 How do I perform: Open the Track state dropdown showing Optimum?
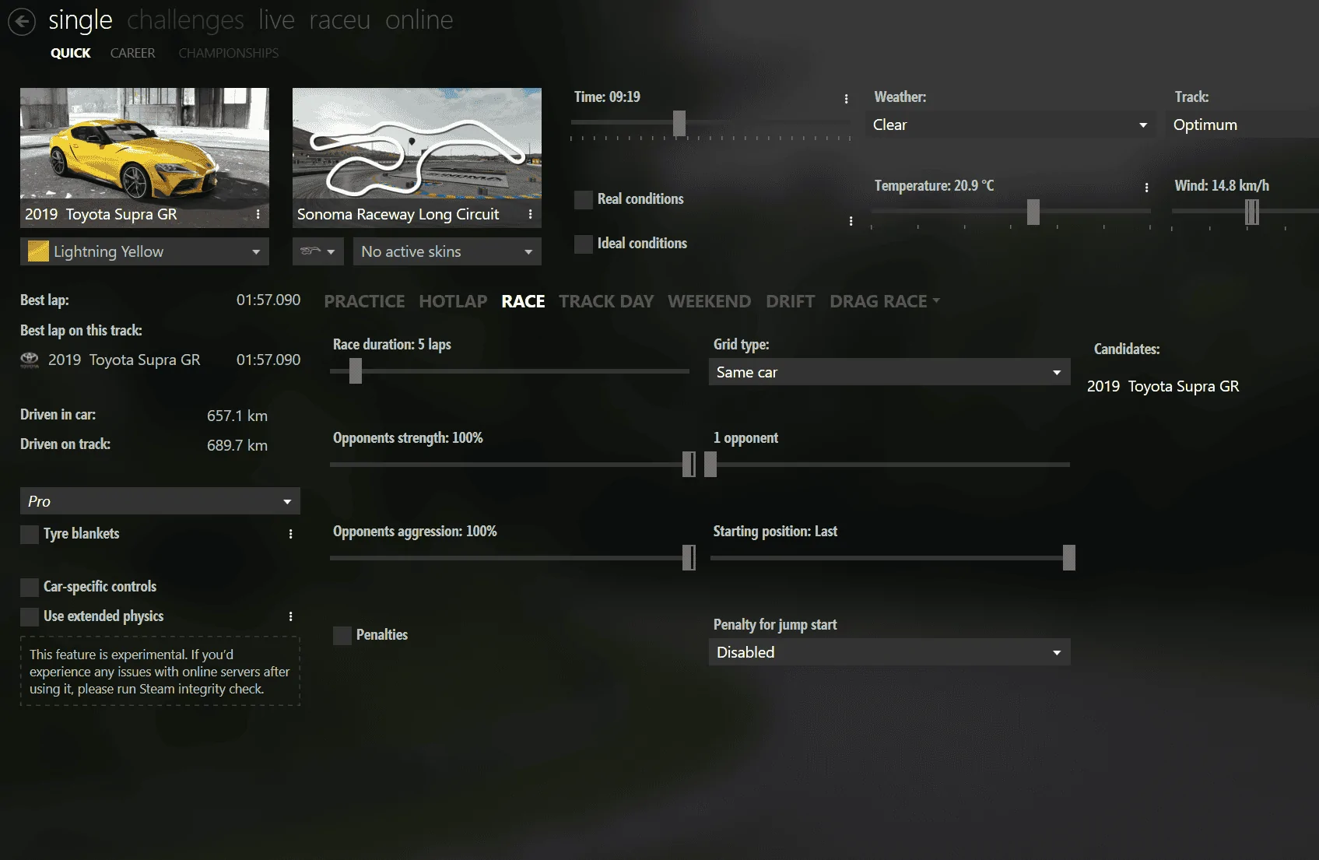(1242, 125)
